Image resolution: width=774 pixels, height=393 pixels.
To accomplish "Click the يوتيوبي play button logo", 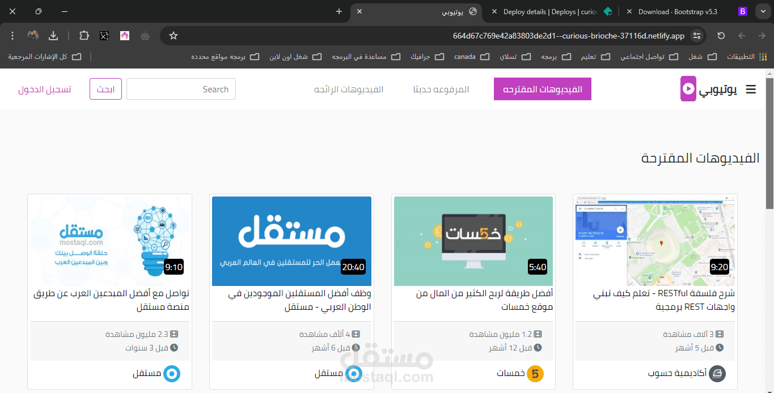I will (x=688, y=89).
